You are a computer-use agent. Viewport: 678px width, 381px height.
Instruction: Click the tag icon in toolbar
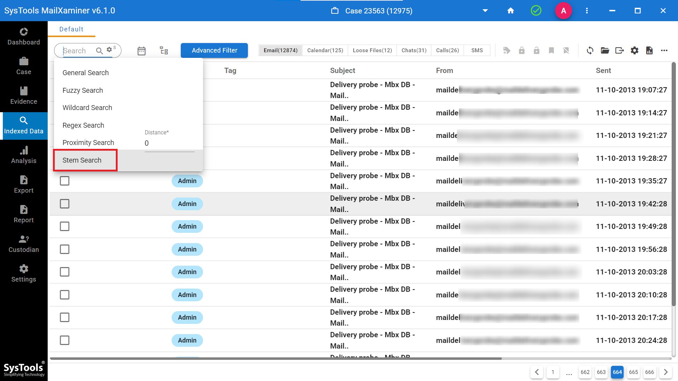(507, 50)
